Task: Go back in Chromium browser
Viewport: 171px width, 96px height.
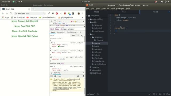Action: pyautogui.click(x=3, y=13)
